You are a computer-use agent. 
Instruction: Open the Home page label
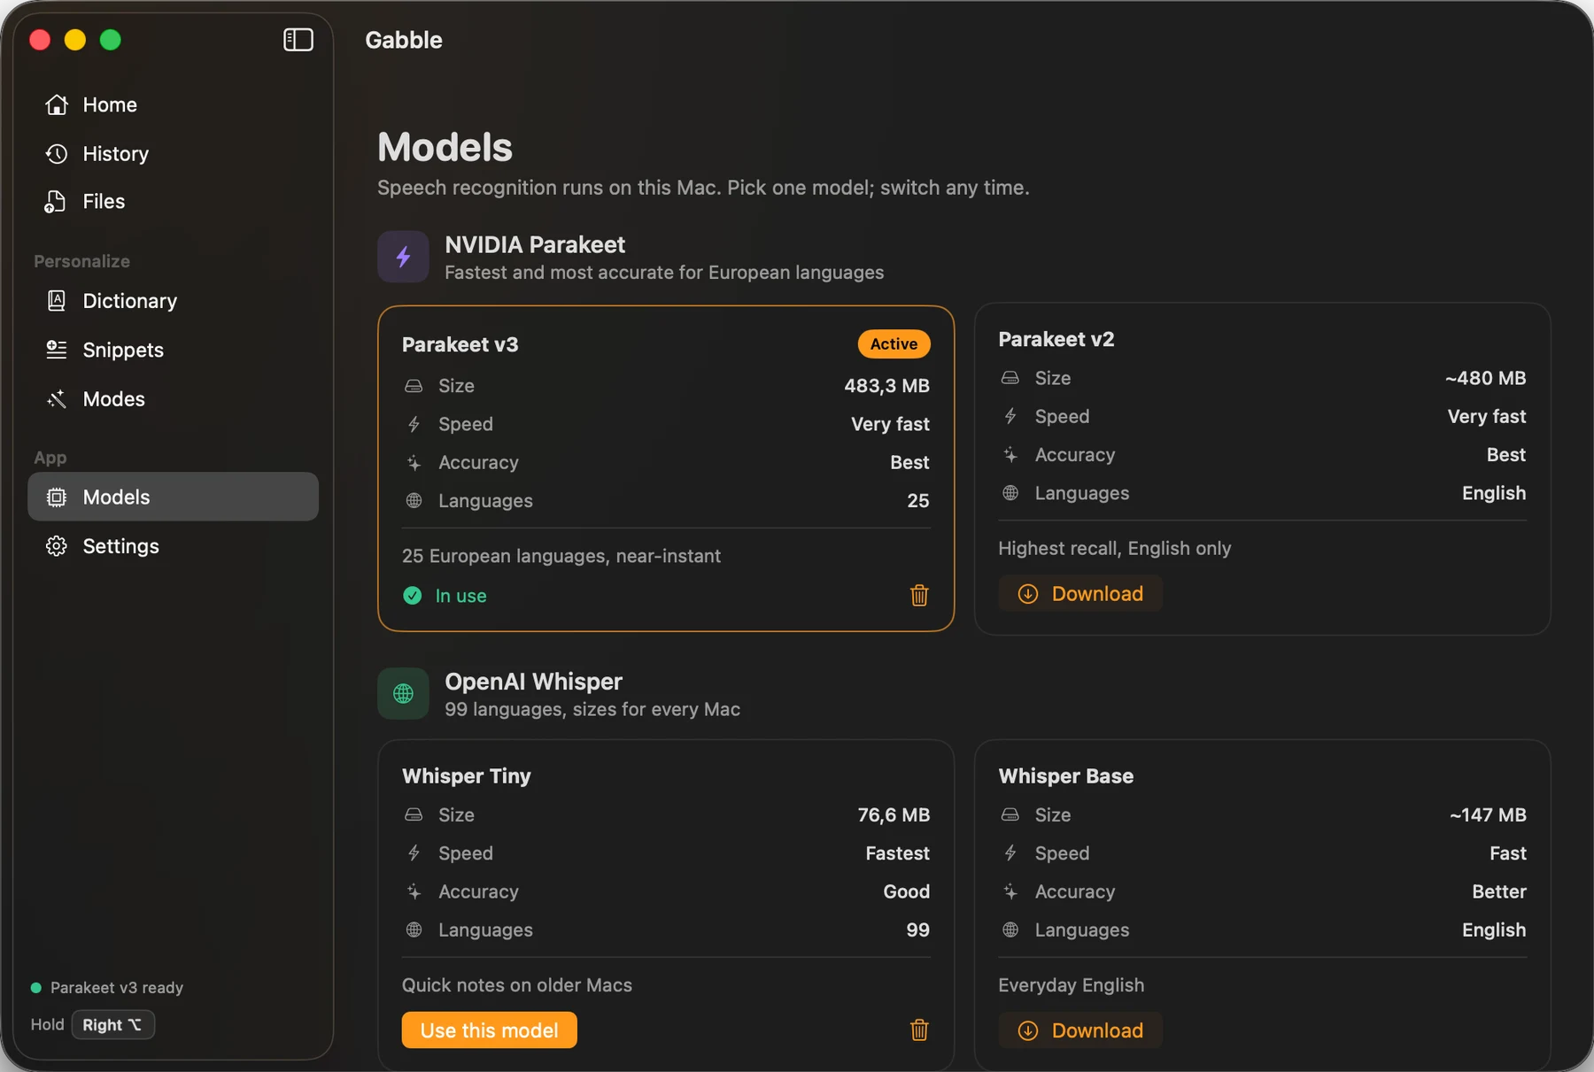(110, 104)
